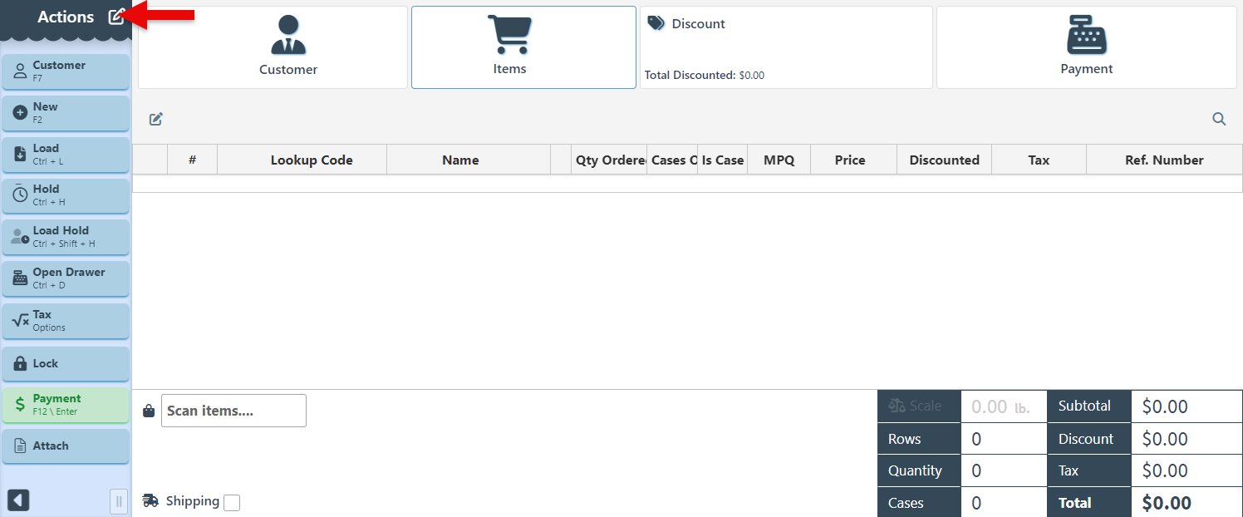This screenshot has width=1243, height=517.
Task: Click the search magnifier icon
Action: point(1219,119)
